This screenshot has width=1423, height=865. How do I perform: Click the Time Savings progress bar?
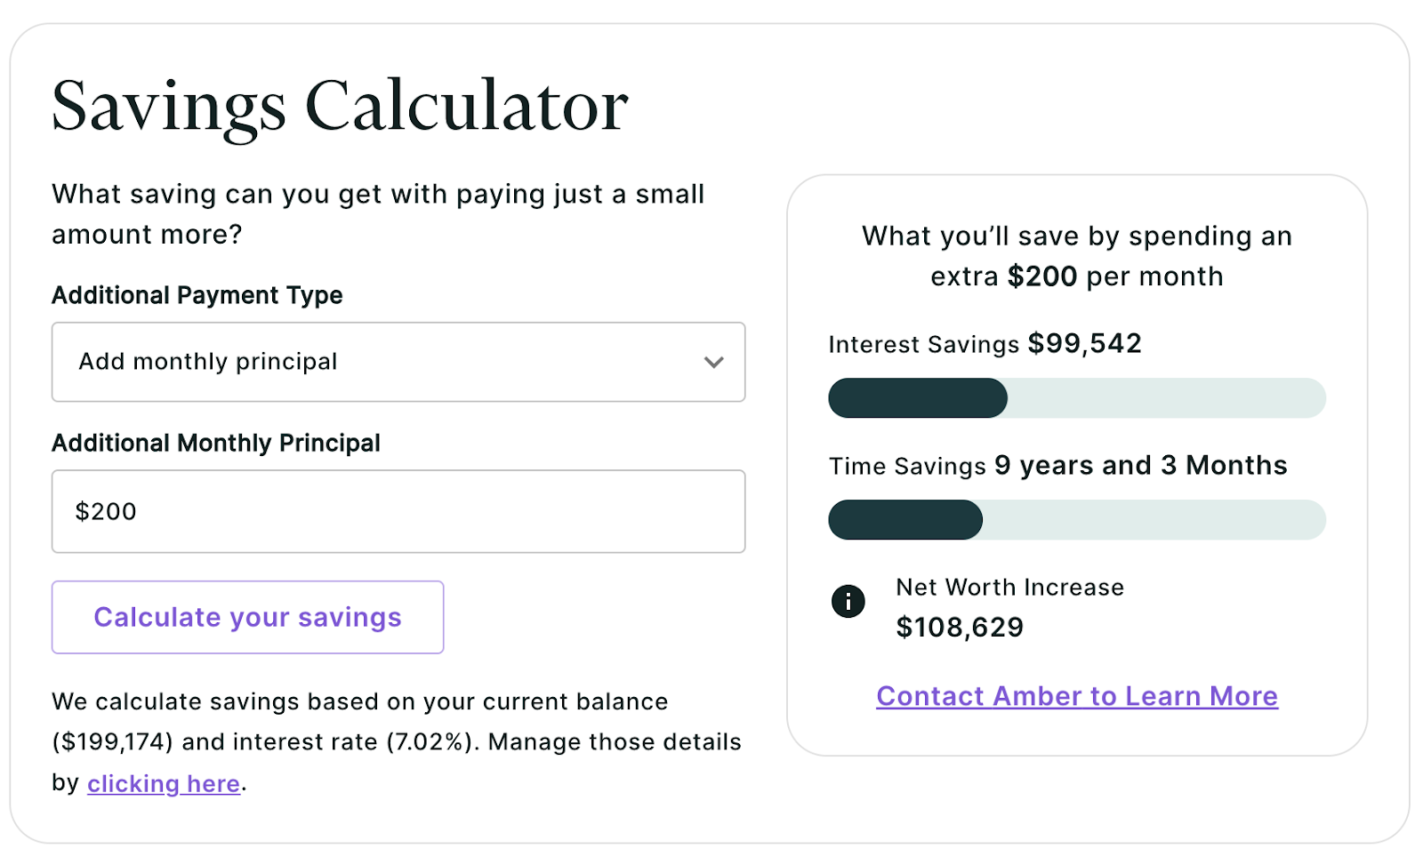(x=1077, y=519)
